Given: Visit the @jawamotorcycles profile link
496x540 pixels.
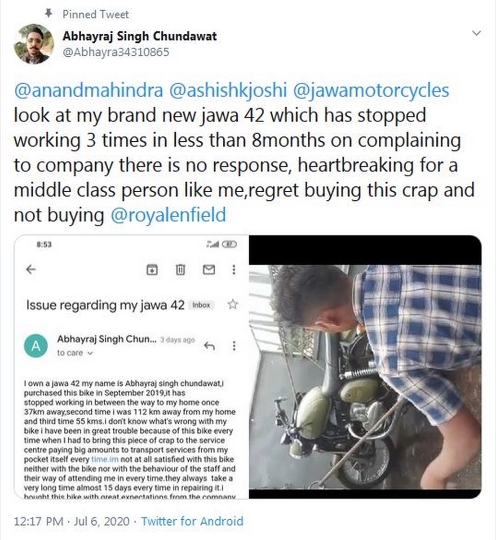Looking at the screenshot, I should [371, 90].
